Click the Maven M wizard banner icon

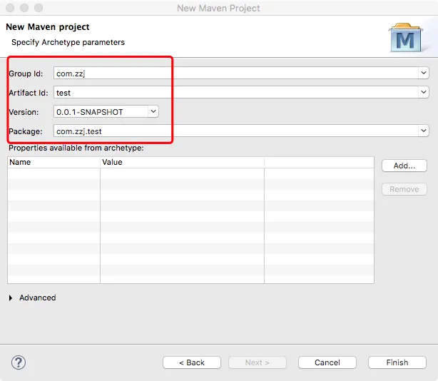pos(407,37)
